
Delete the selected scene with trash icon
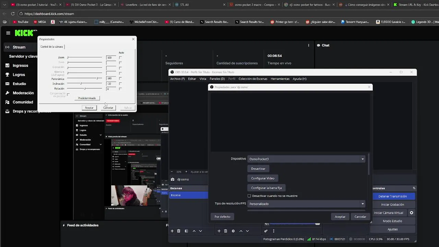point(179,231)
